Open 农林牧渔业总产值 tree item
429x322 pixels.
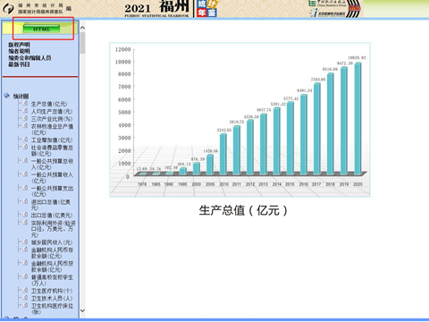52,130
